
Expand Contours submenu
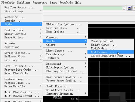(x=65, y=37)
